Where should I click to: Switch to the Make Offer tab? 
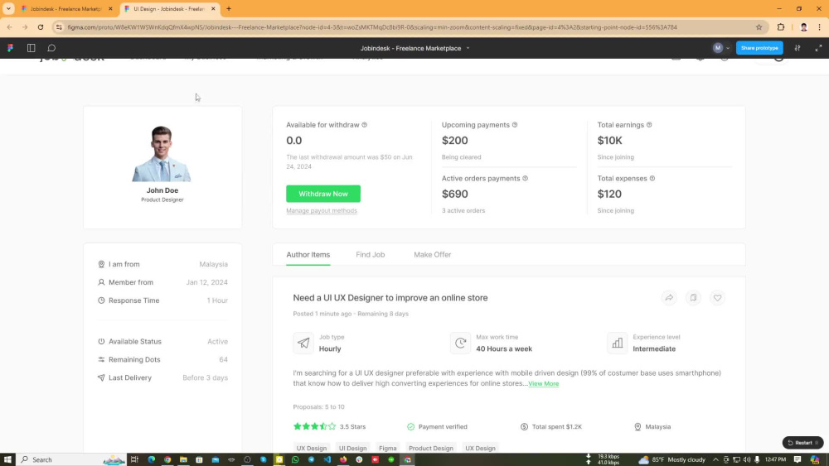pos(433,255)
